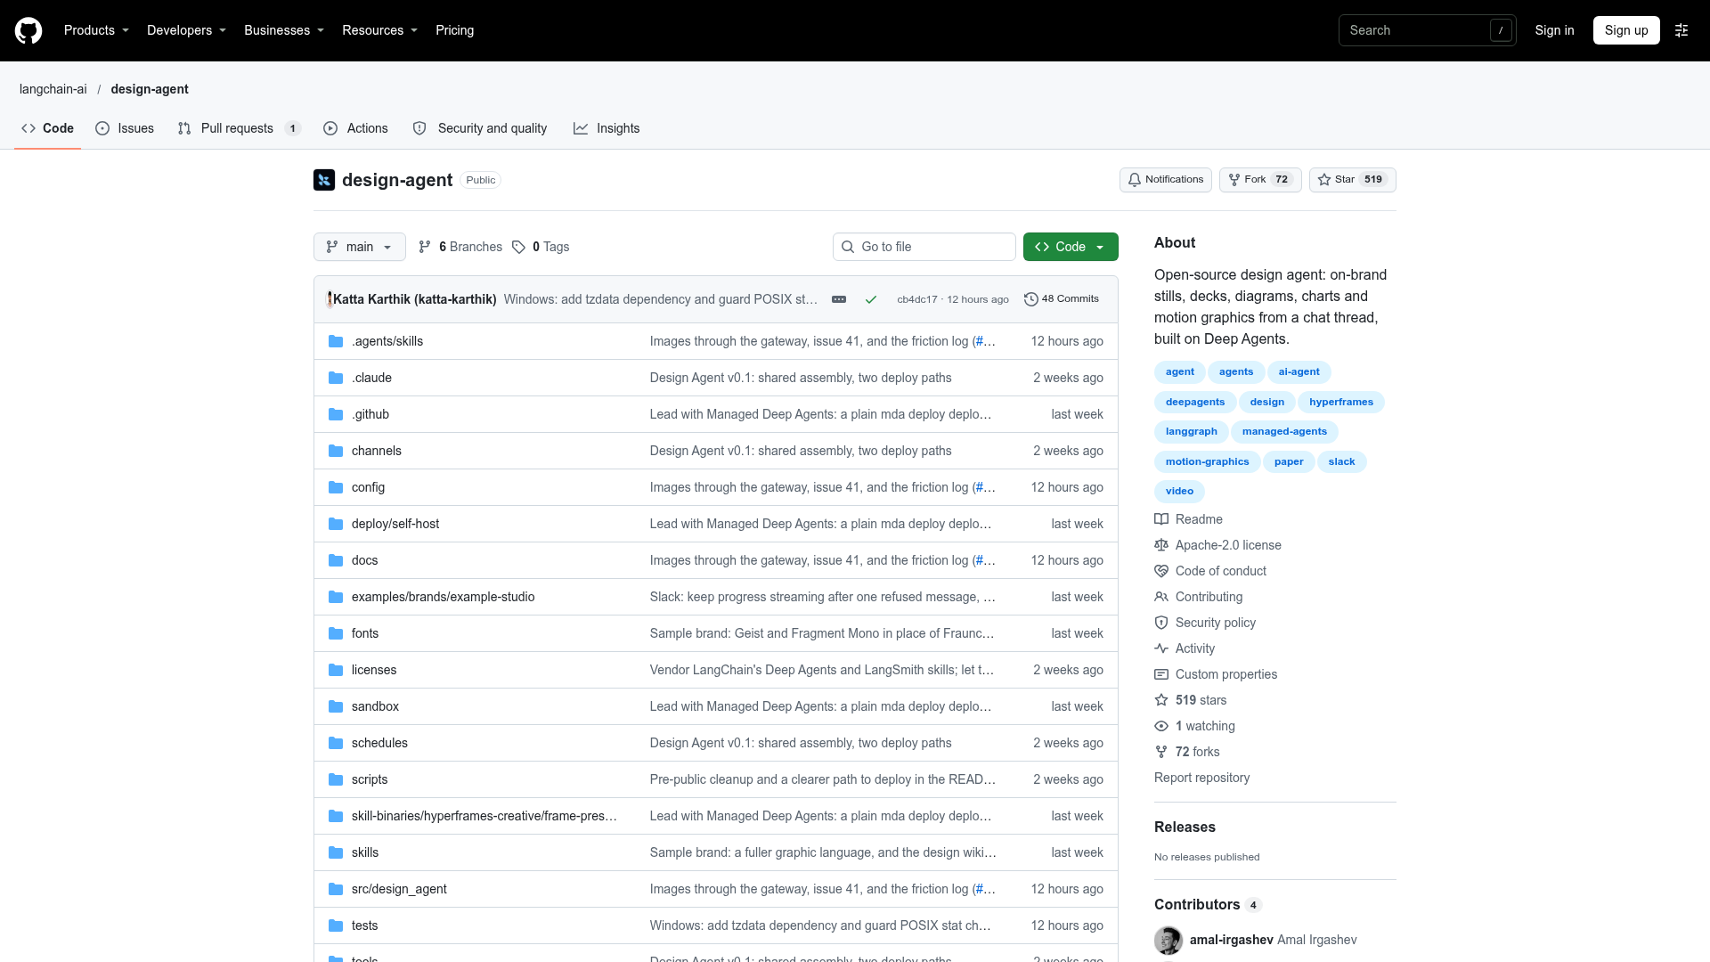Open the settings sliders icon beside Sign up
Viewport: 1710px width, 962px height.
pyautogui.click(x=1681, y=30)
